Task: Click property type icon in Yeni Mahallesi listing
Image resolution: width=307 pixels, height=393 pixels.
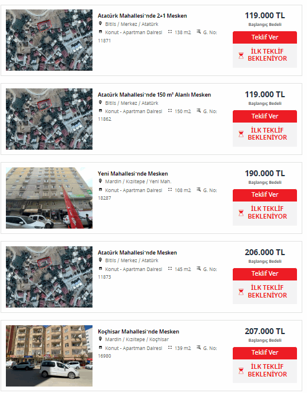Action: 101,190
